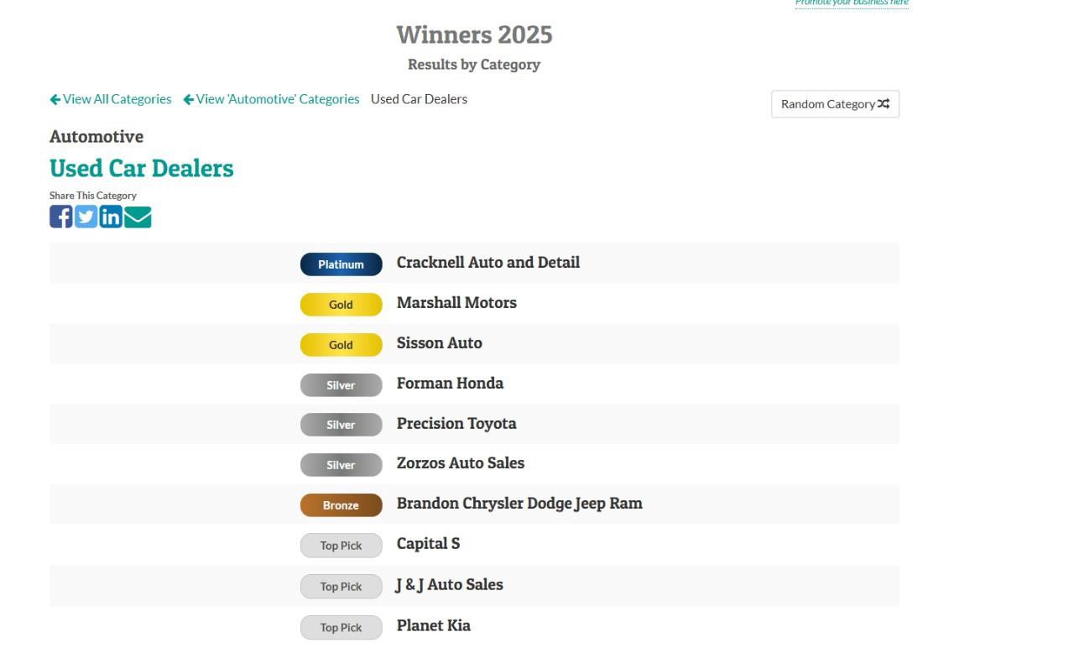Select Marshall Motors winner entry
Viewport: 1074px width, 648px height.
tap(456, 303)
